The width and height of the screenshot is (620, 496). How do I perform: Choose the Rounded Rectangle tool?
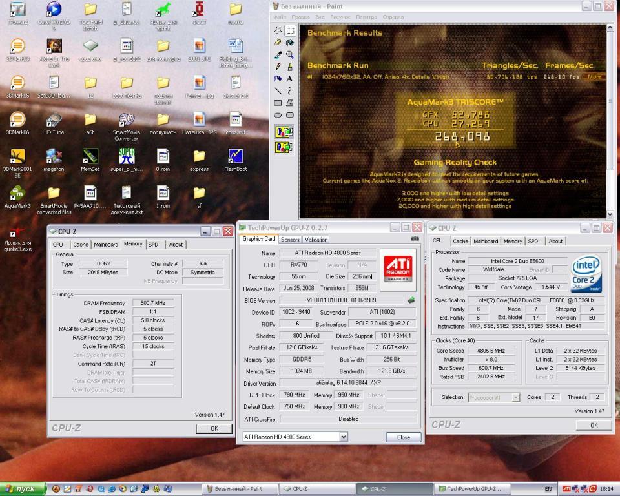290,115
